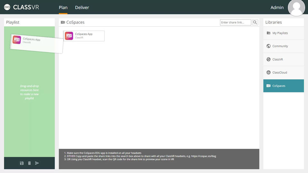This screenshot has height=173, width=308.
Task: Click the ClassVR library planet icon
Action: (x=268, y=59)
